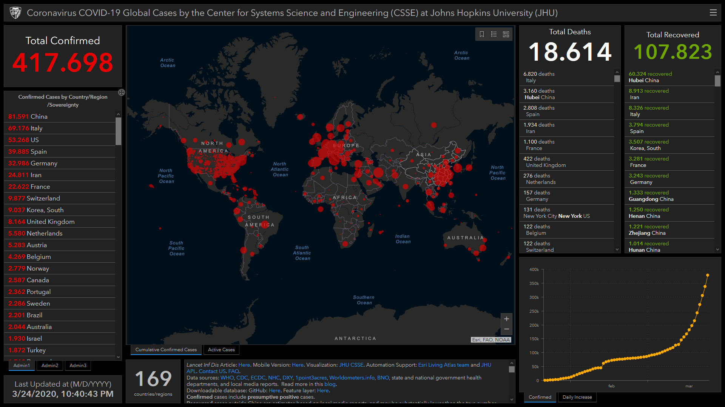Select the Admin1 tab

tap(22, 366)
